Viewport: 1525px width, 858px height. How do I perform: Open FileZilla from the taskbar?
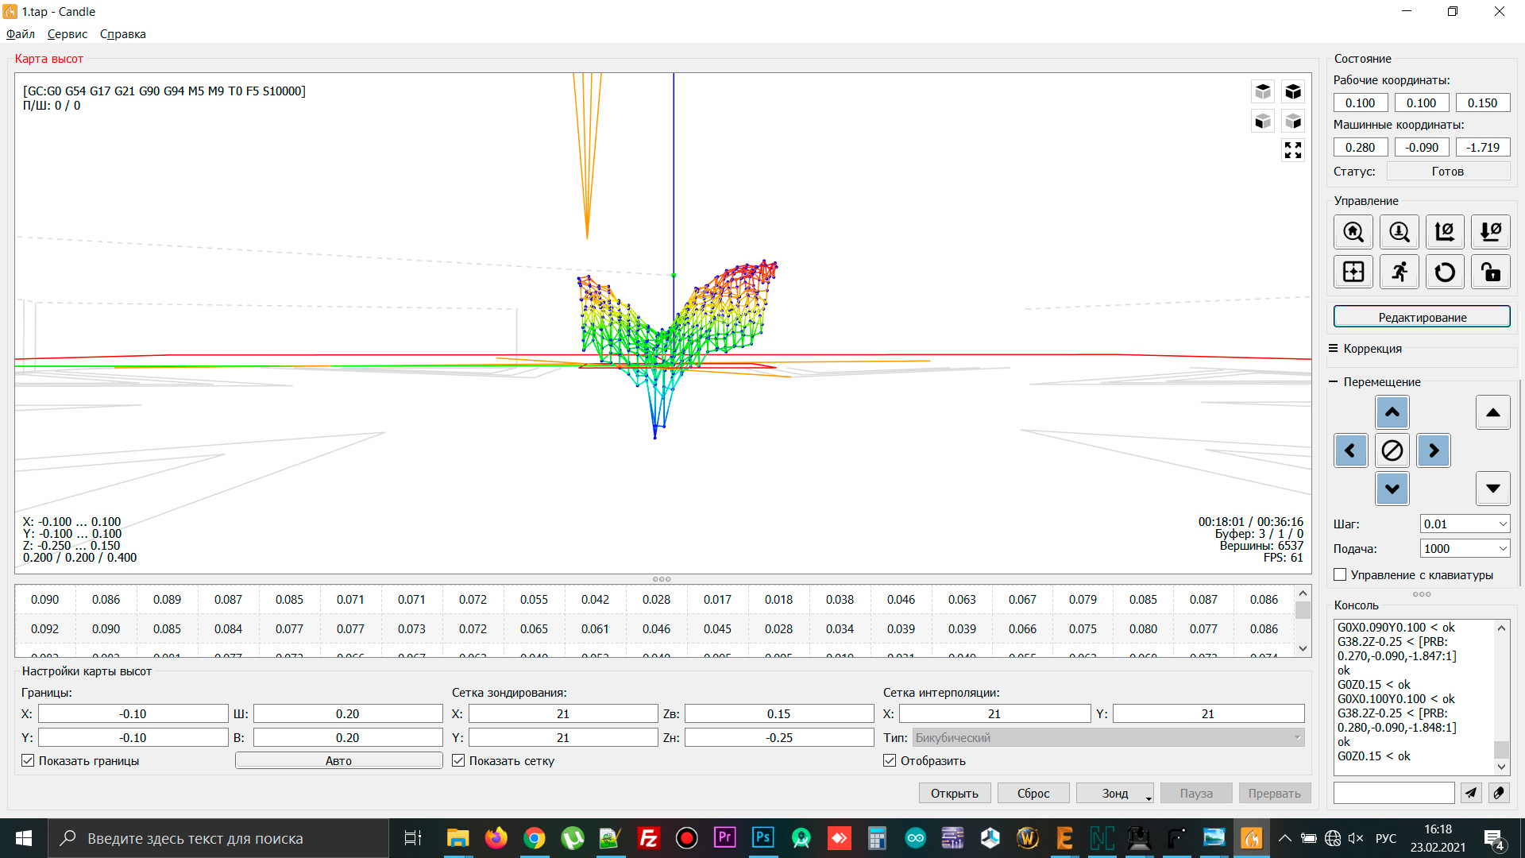click(648, 838)
